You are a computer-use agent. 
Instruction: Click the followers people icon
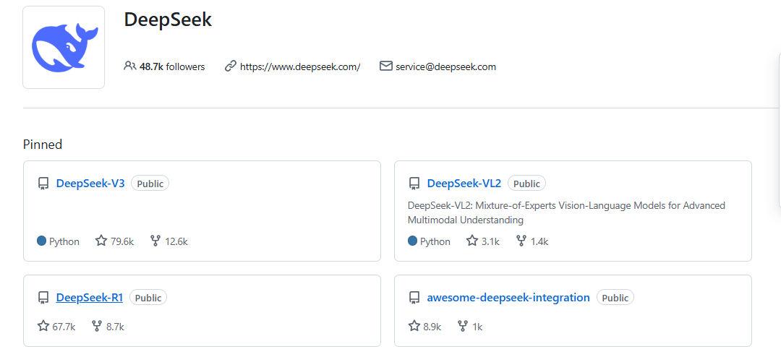[129, 66]
